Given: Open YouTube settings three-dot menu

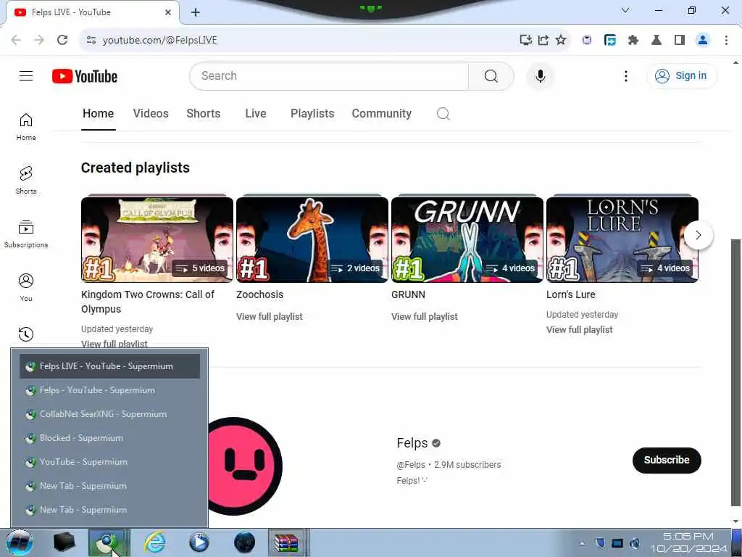Looking at the screenshot, I should point(625,75).
